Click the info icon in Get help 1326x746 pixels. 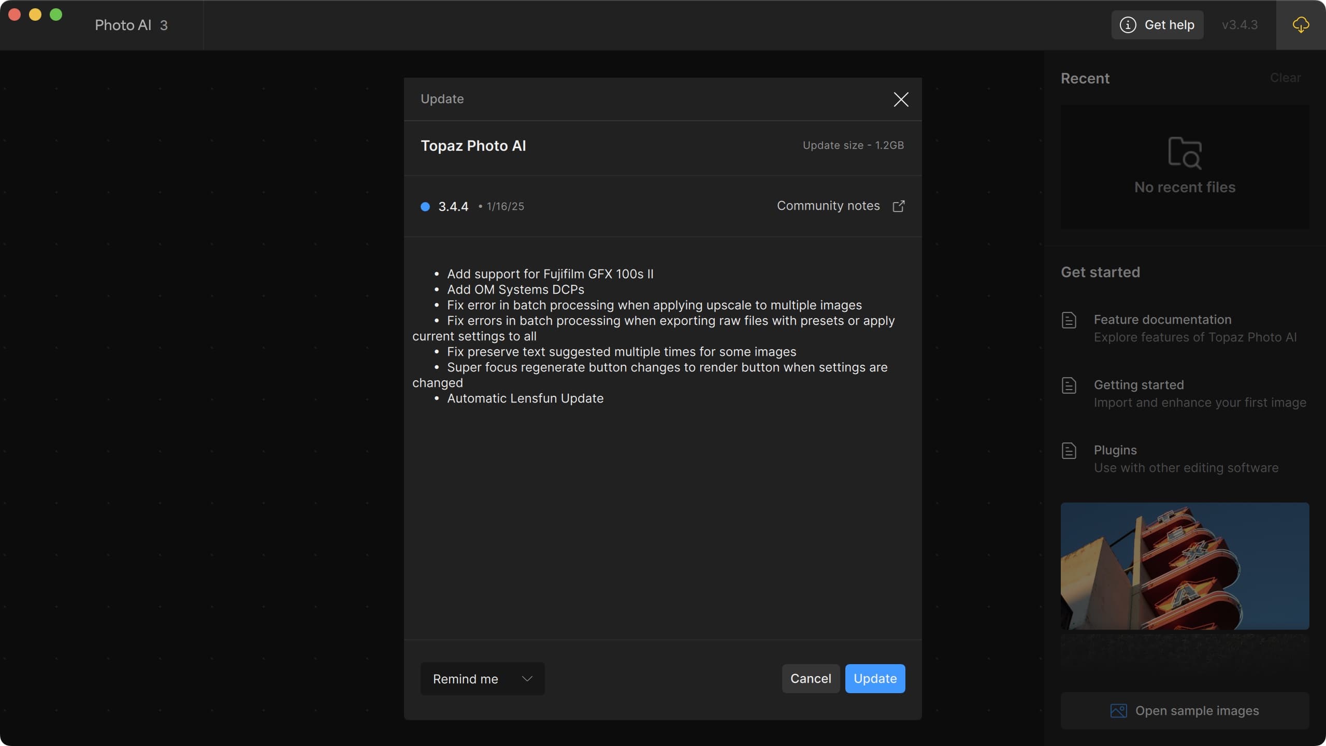coord(1128,25)
